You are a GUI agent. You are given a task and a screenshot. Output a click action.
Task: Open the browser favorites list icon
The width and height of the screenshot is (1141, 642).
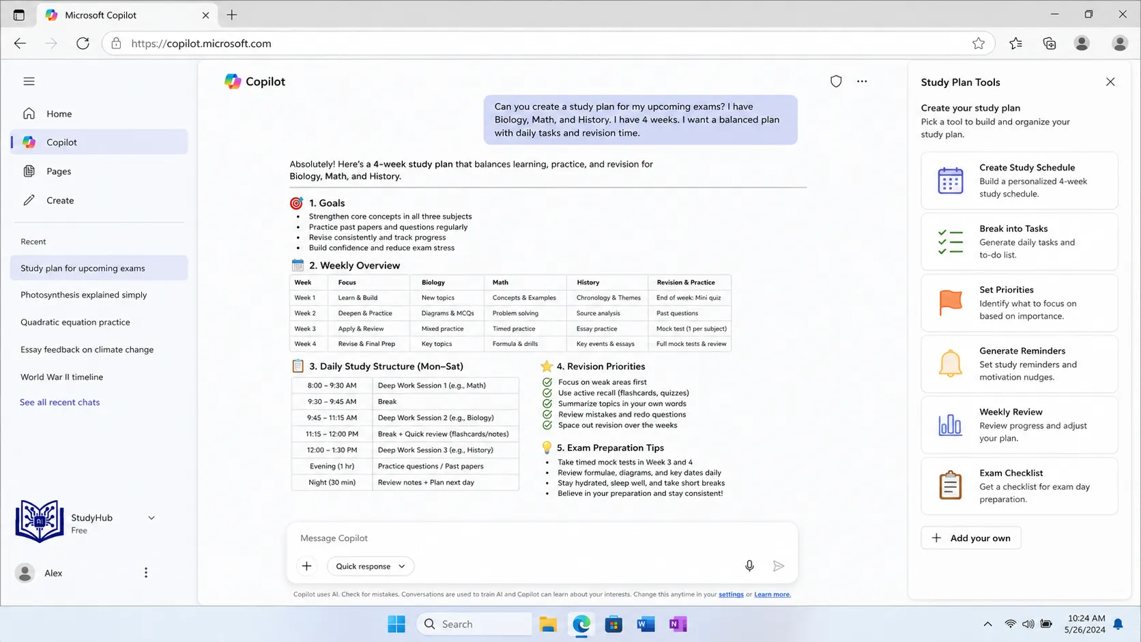point(1015,43)
